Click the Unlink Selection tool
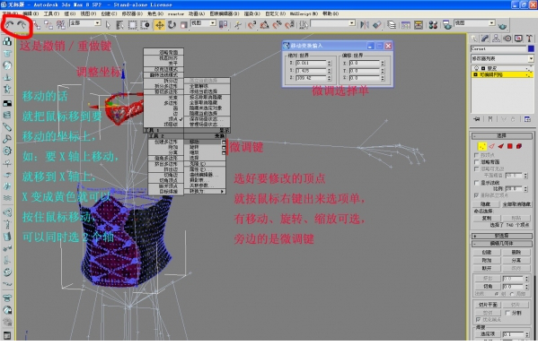538x354 pixels. pyautogui.click(x=49, y=25)
